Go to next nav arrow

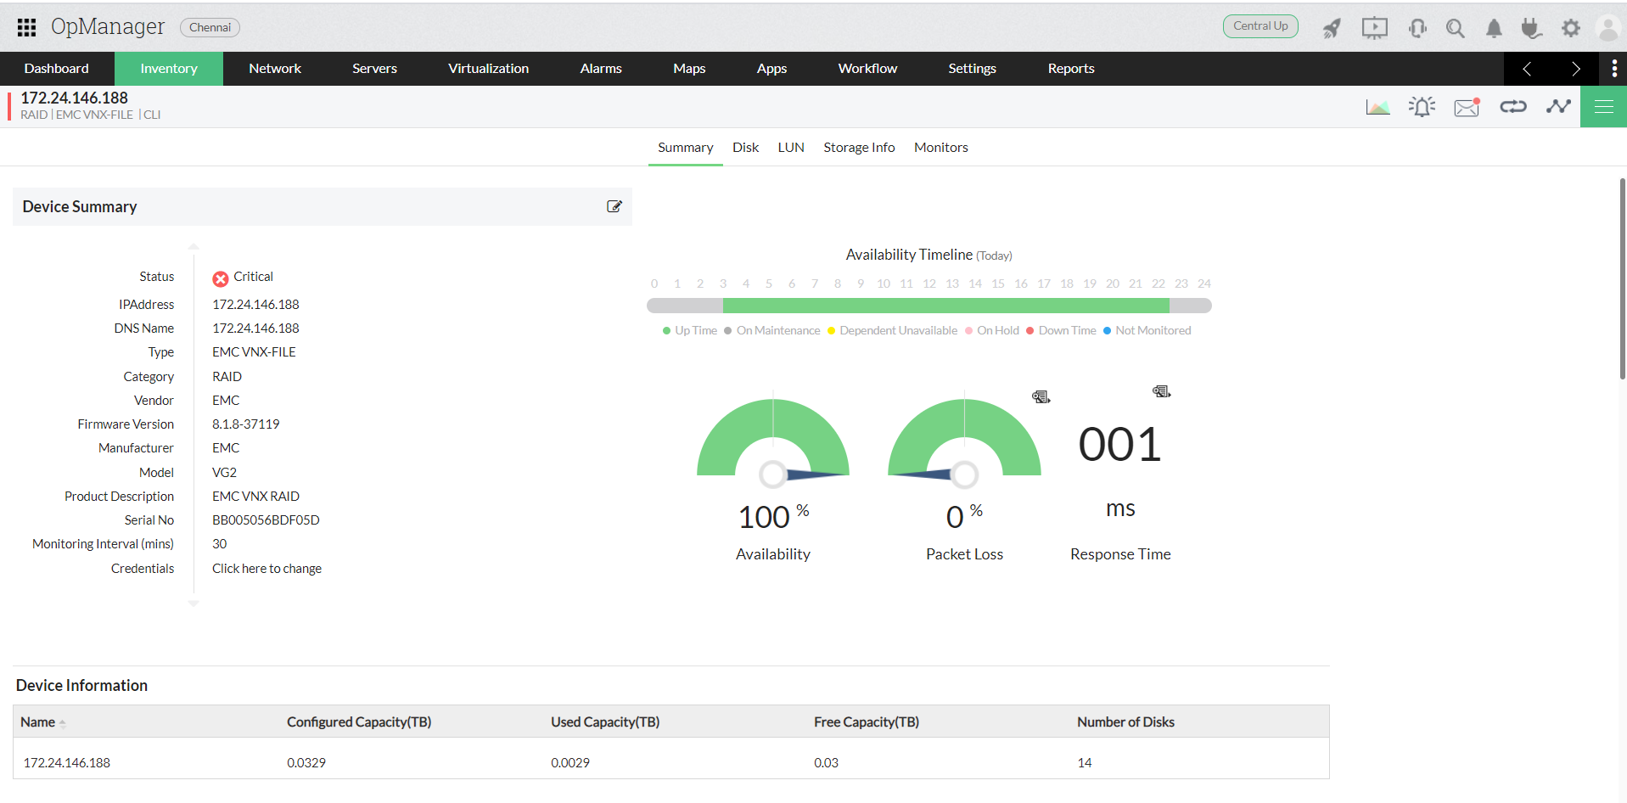point(1576,69)
